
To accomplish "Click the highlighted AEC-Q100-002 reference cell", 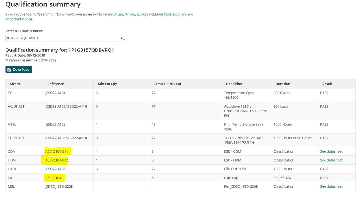I will [x=57, y=160].
